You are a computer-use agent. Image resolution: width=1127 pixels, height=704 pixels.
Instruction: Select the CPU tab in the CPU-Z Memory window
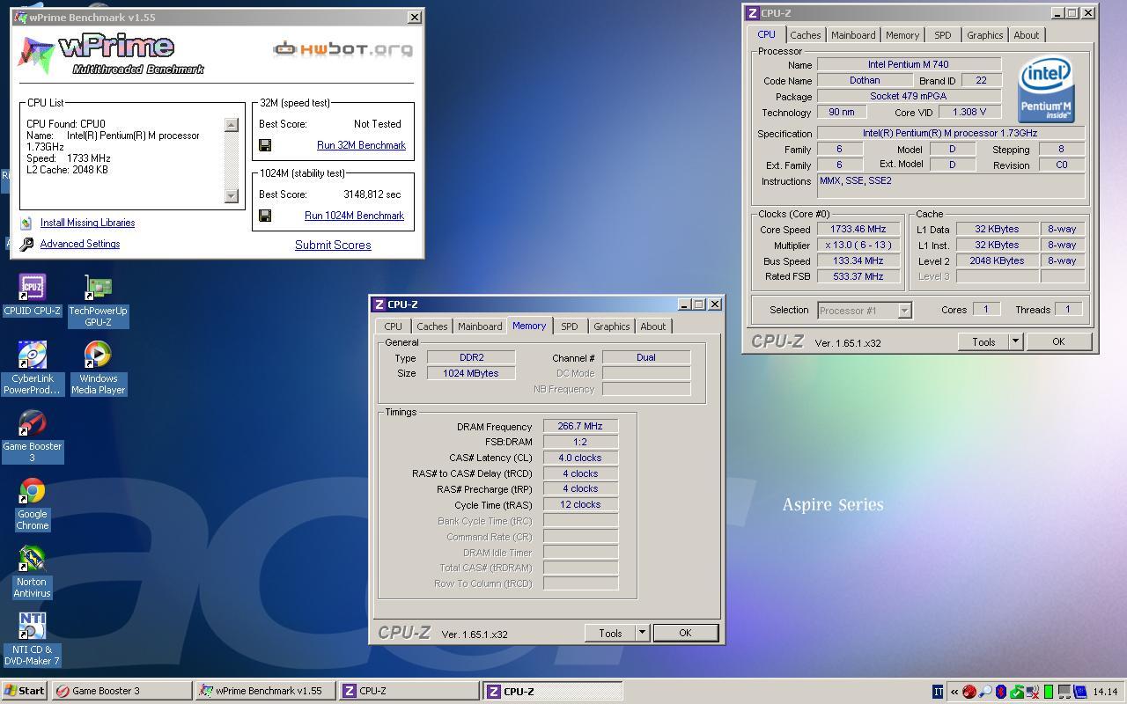coord(393,326)
